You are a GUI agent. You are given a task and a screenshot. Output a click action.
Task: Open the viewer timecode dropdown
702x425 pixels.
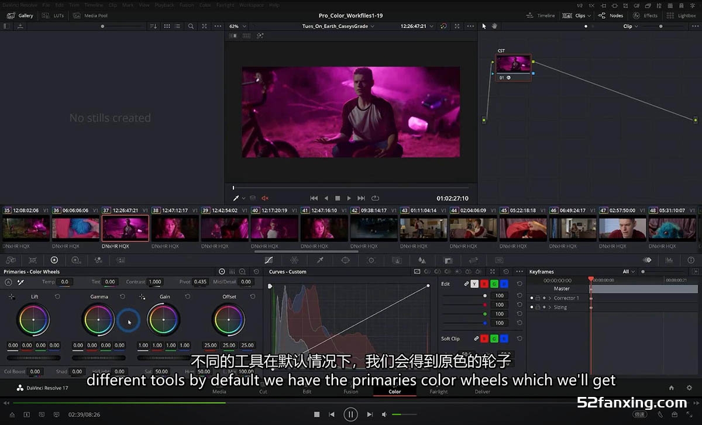click(x=417, y=26)
